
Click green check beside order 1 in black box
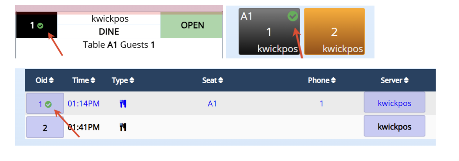41,26
